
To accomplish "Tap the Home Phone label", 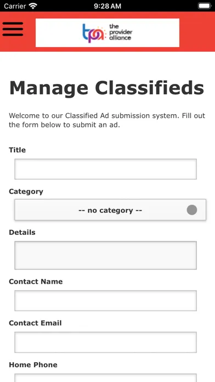I will pos(33,364).
